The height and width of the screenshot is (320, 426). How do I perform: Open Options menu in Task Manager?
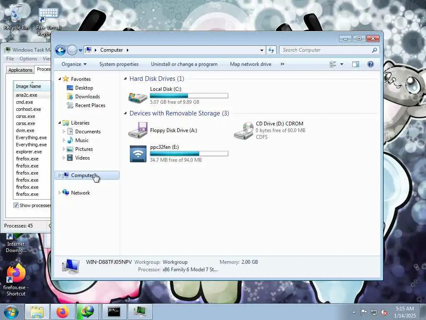pos(28,59)
